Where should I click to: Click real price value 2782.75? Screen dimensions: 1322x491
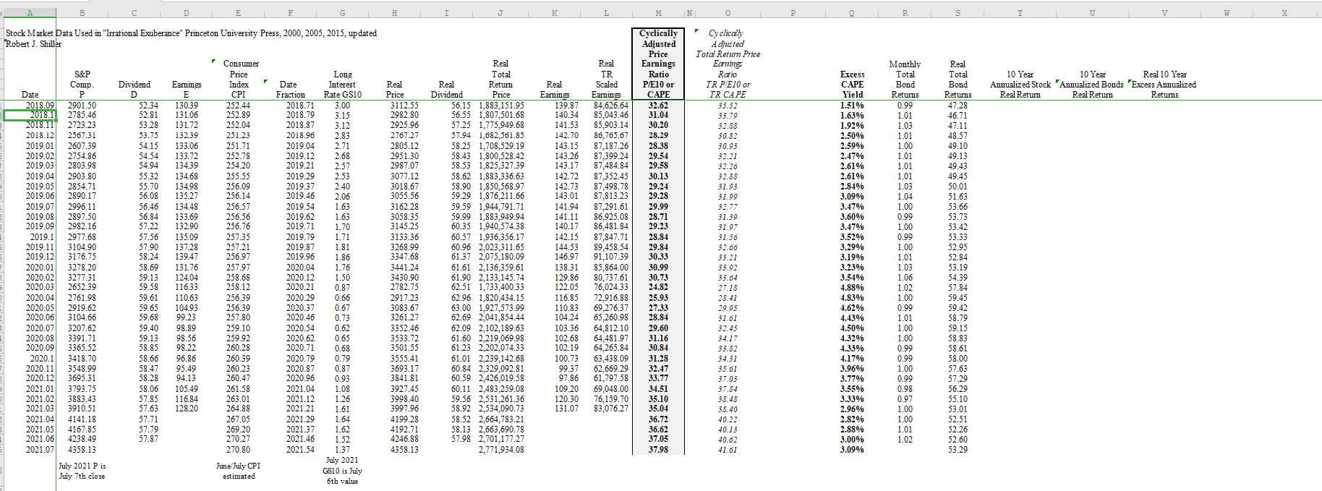tap(404, 287)
